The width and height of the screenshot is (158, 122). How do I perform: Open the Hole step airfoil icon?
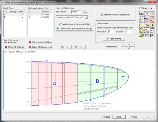[147, 30]
